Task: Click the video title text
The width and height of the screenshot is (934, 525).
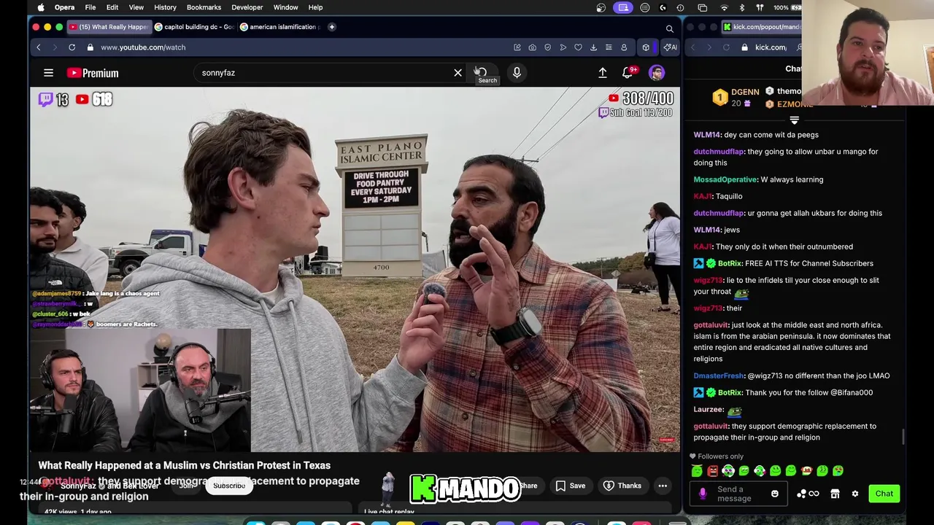Action: click(x=184, y=465)
